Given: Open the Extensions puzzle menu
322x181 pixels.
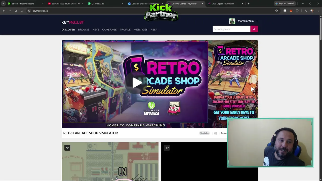Looking at the screenshot, I should [297, 11].
